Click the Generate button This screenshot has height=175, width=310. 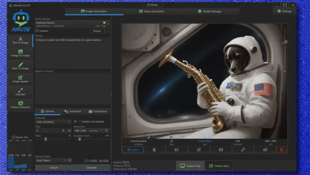coord(91,168)
